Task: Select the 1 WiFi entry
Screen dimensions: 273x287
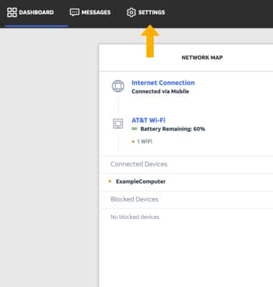Action: (144, 141)
